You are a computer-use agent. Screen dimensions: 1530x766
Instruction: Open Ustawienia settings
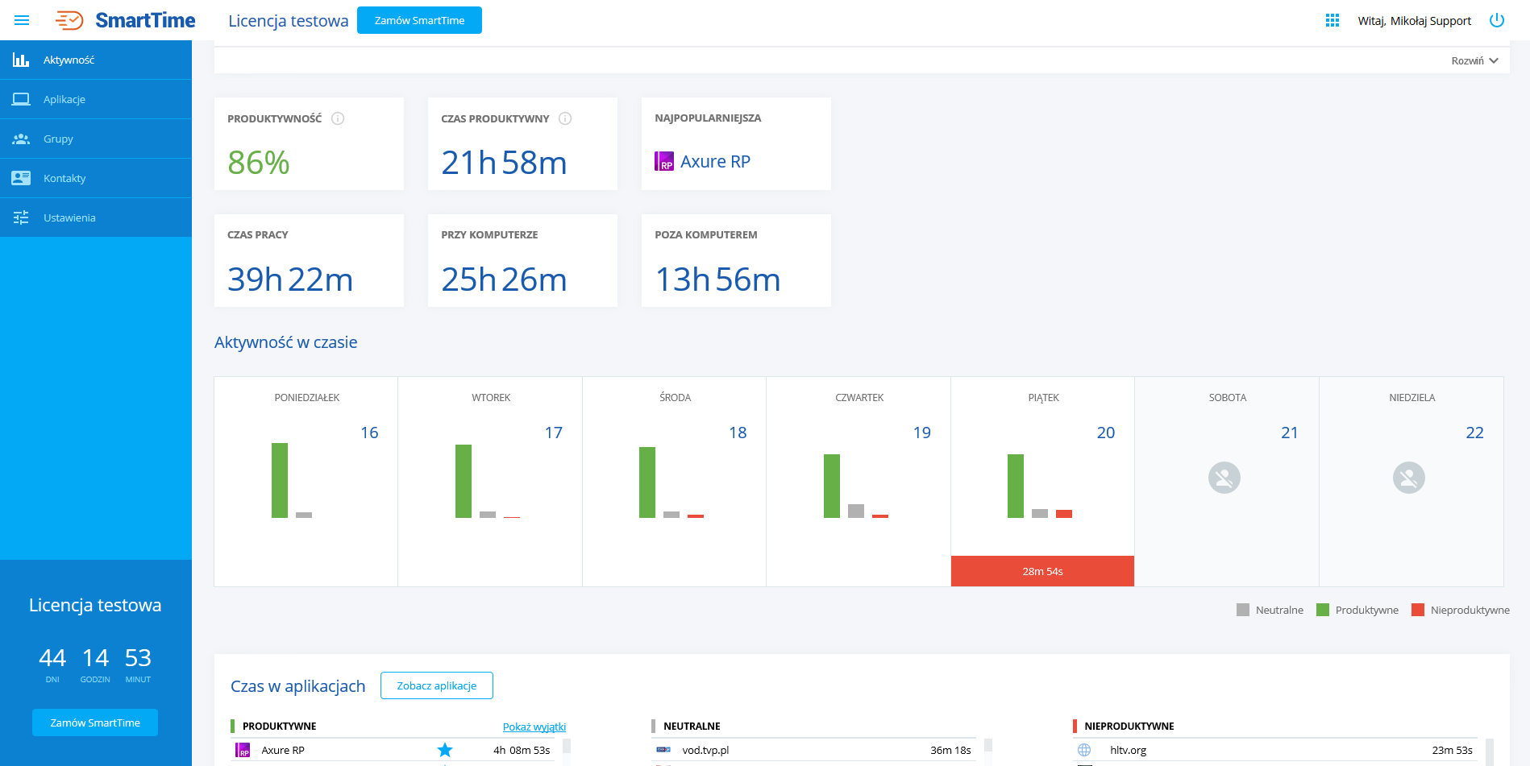click(69, 217)
